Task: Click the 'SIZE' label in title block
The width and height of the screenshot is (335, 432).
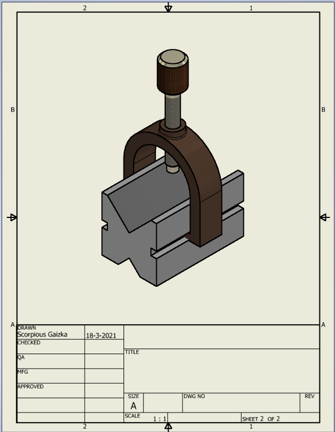Action: coord(133,396)
